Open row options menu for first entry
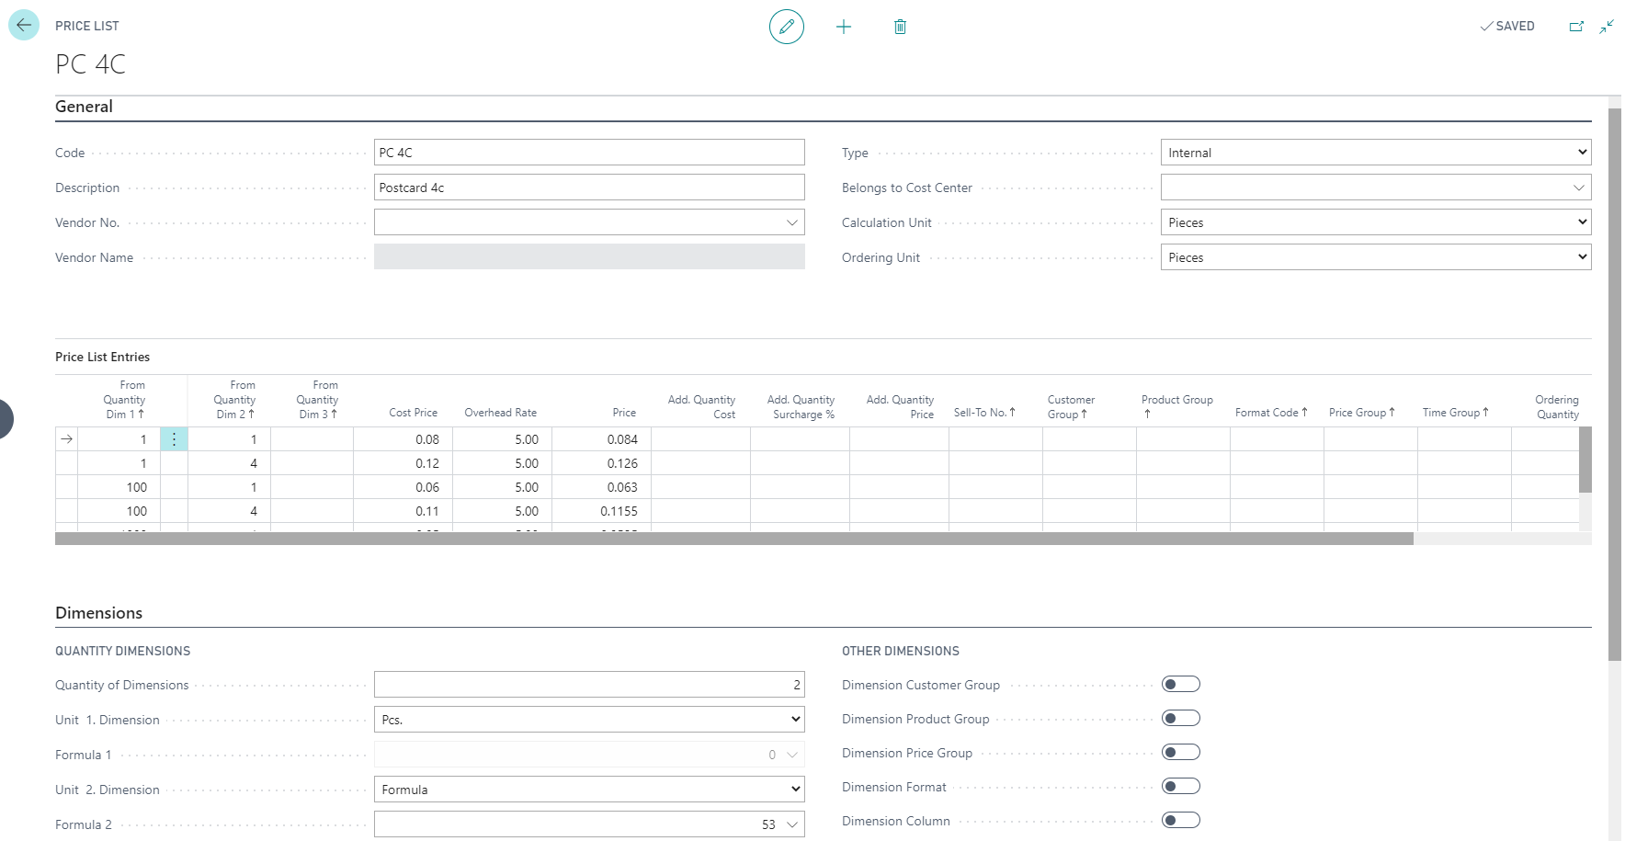This screenshot has width=1625, height=841. tap(174, 439)
